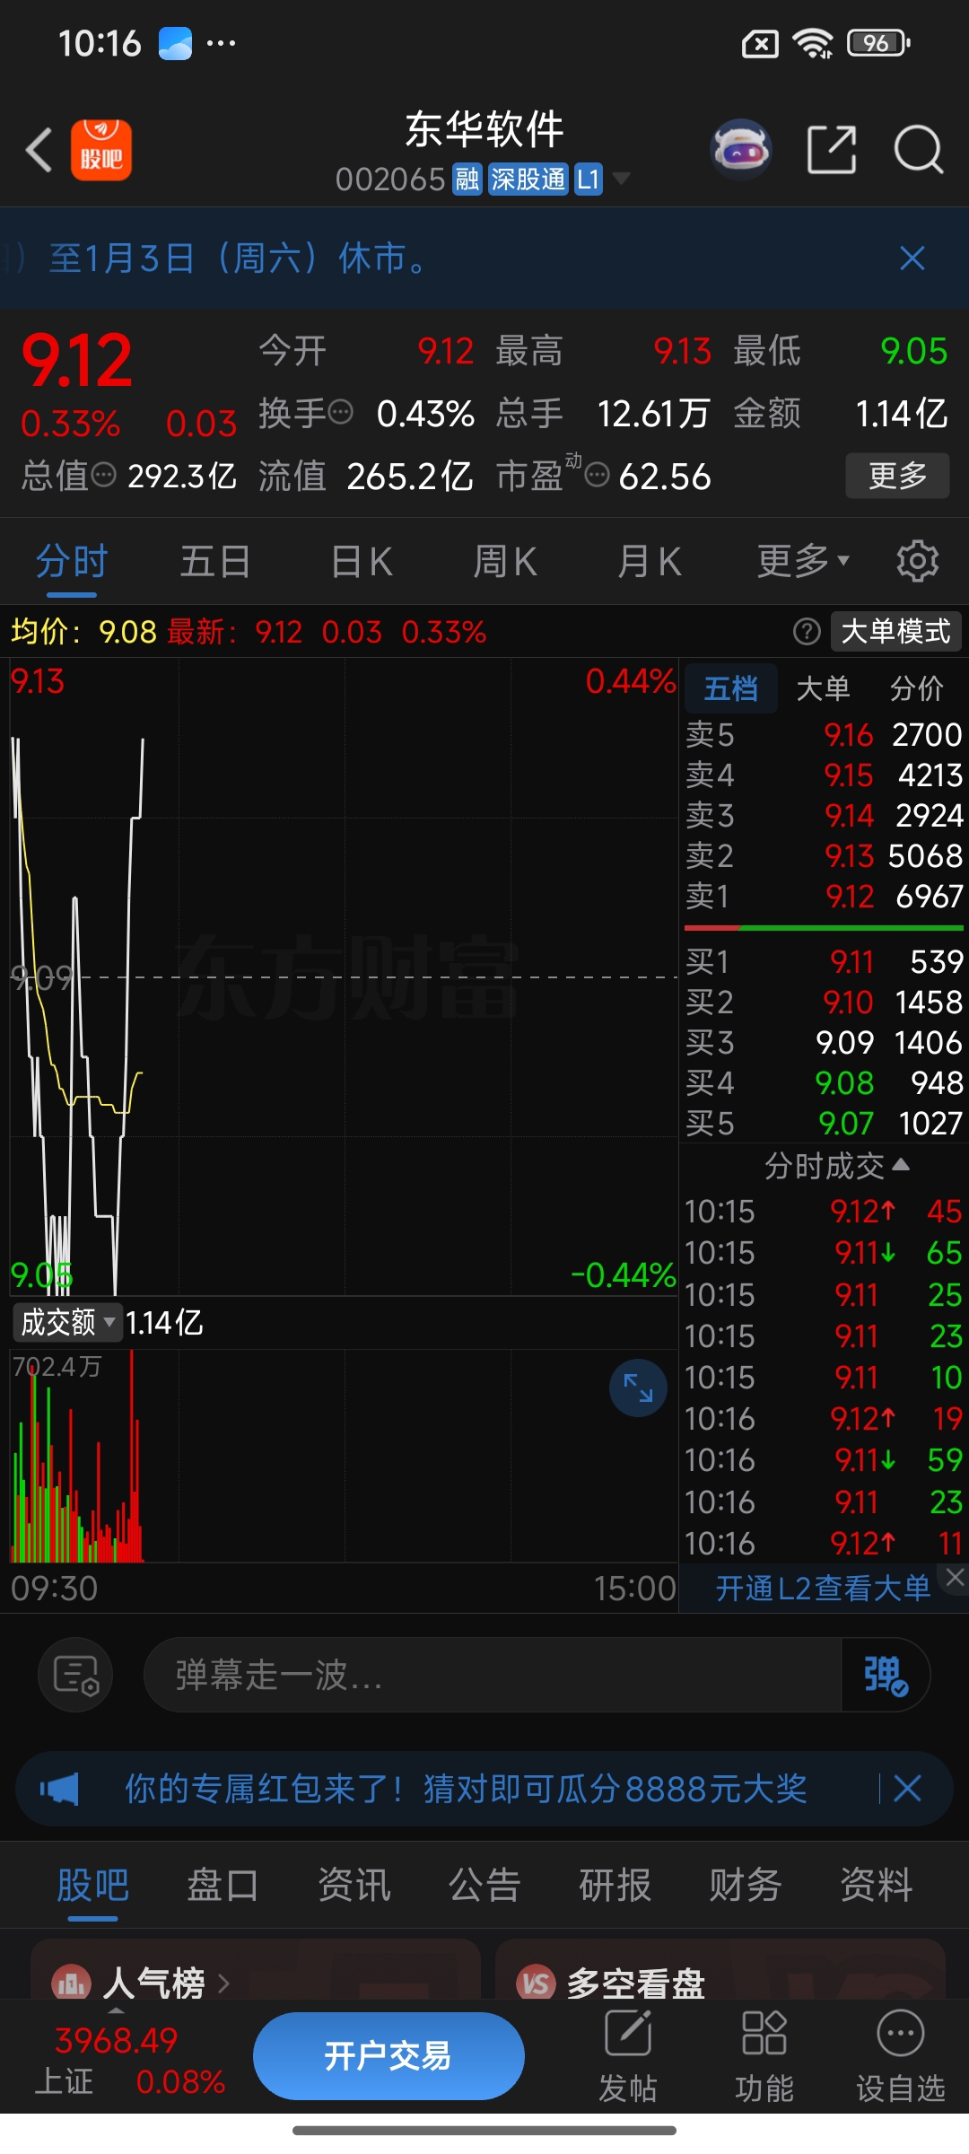Tap the fullscreen expand chart icon
Viewport: 969px width, 2154px height.
(x=638, y=1388)
